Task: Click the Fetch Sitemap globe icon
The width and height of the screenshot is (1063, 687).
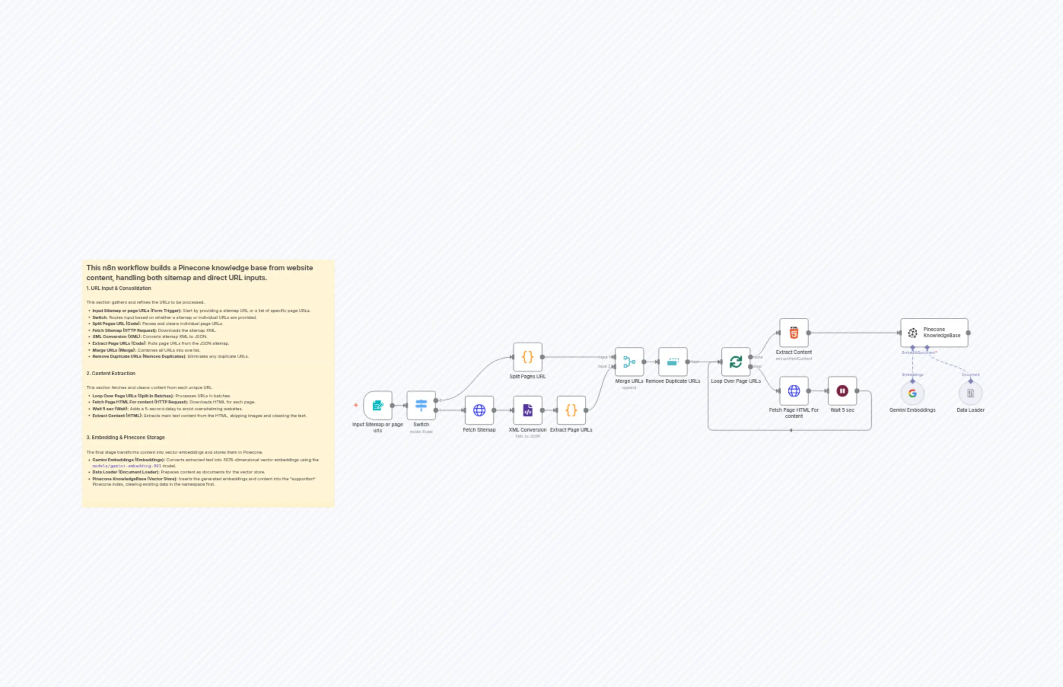Action: [480, 411]
